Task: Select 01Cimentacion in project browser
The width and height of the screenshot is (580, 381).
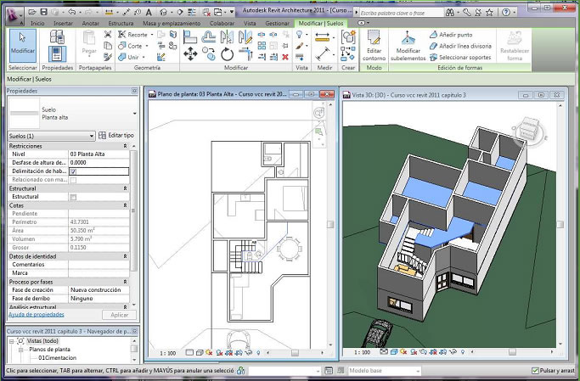Action: pos(56,358)
